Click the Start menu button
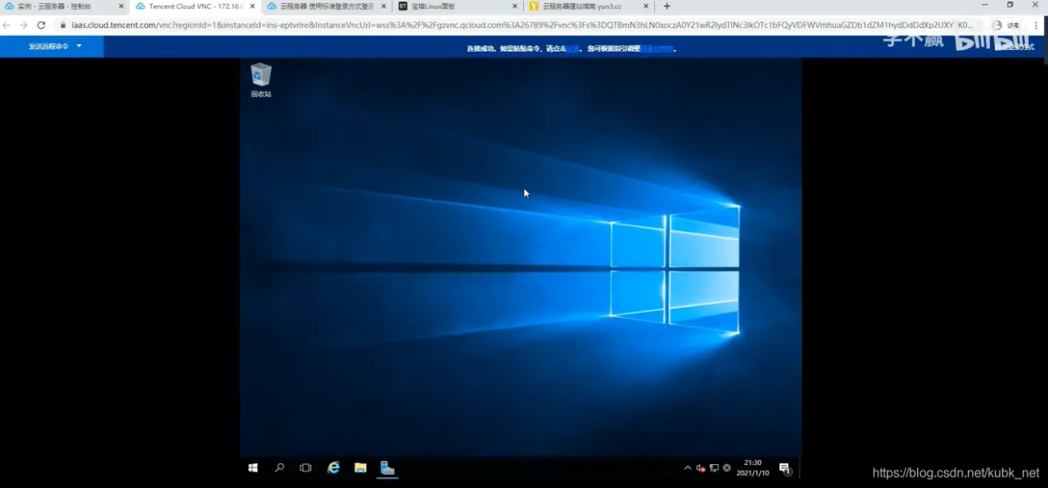The image size is (1048, 488). click(252, 468)
